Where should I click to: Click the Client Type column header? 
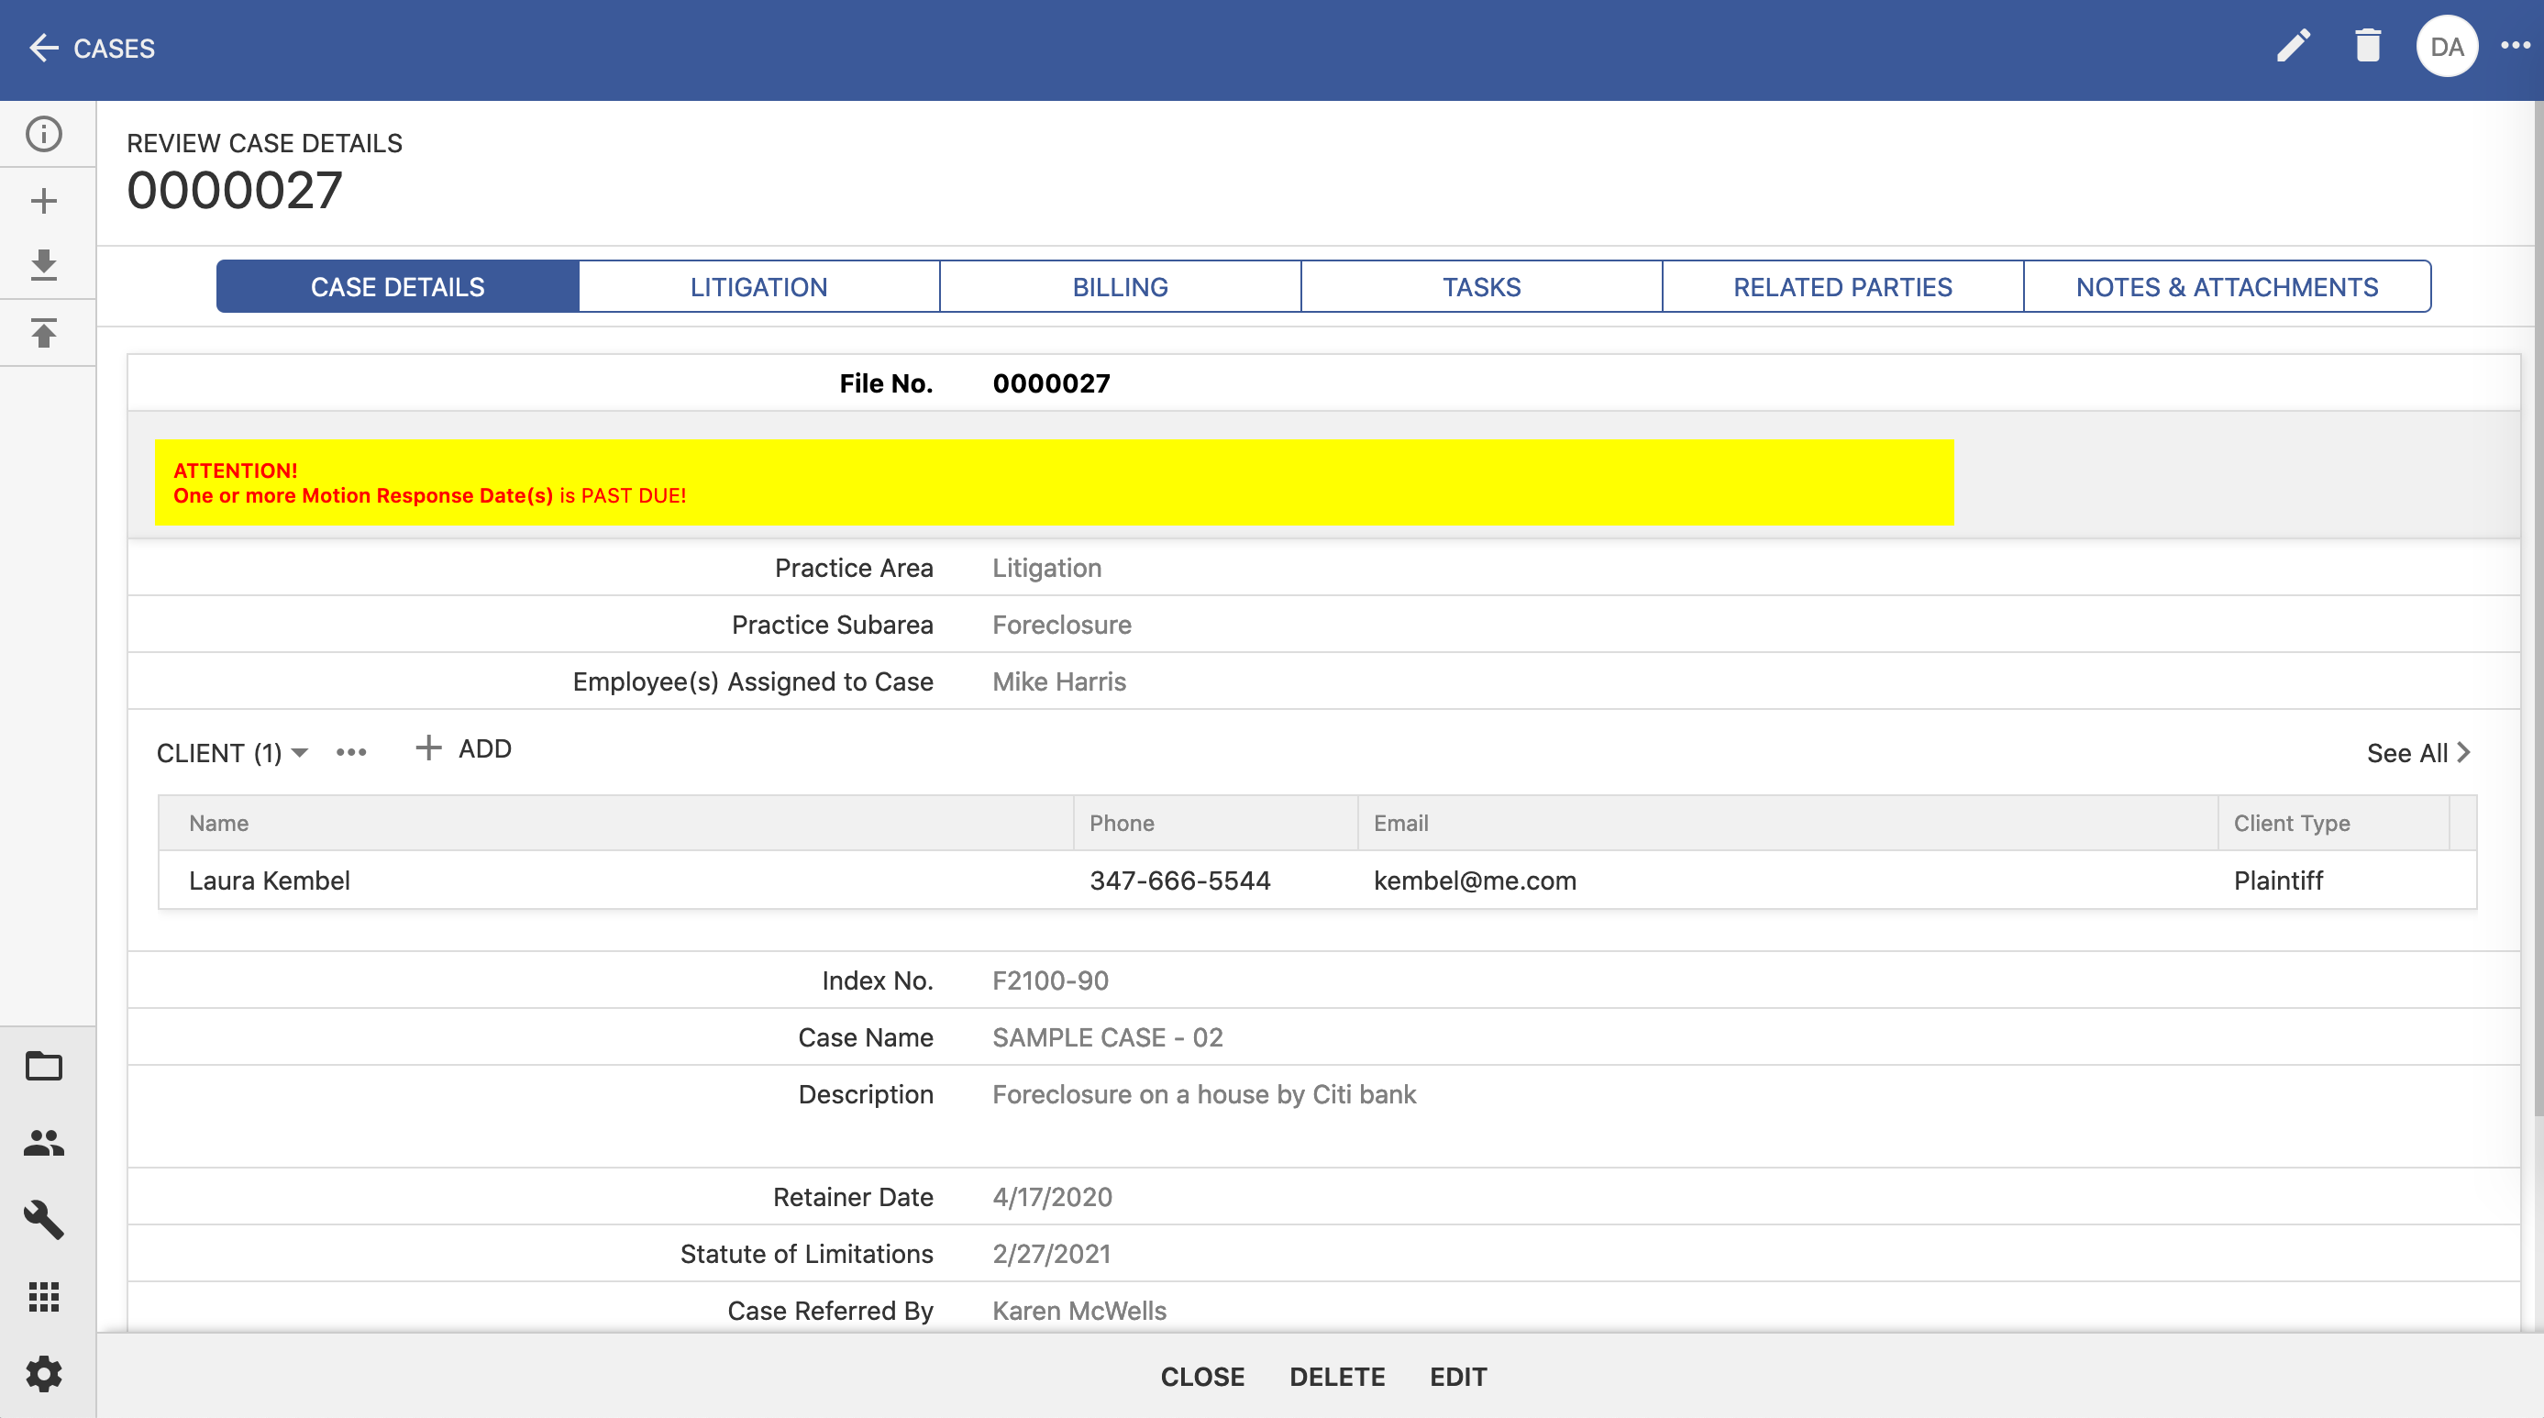click(2334, 824)
